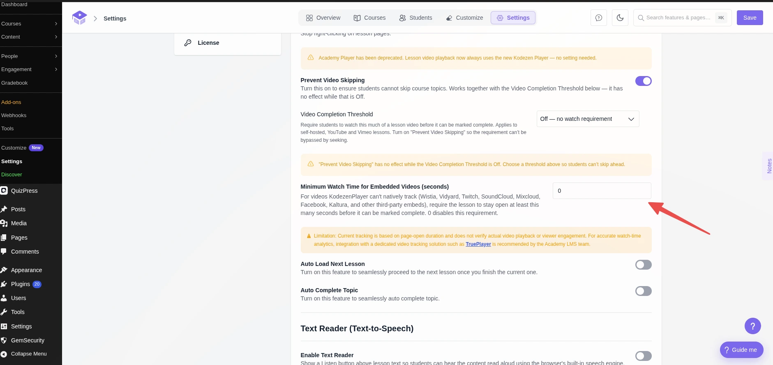Click the Save button

(750, 18)
